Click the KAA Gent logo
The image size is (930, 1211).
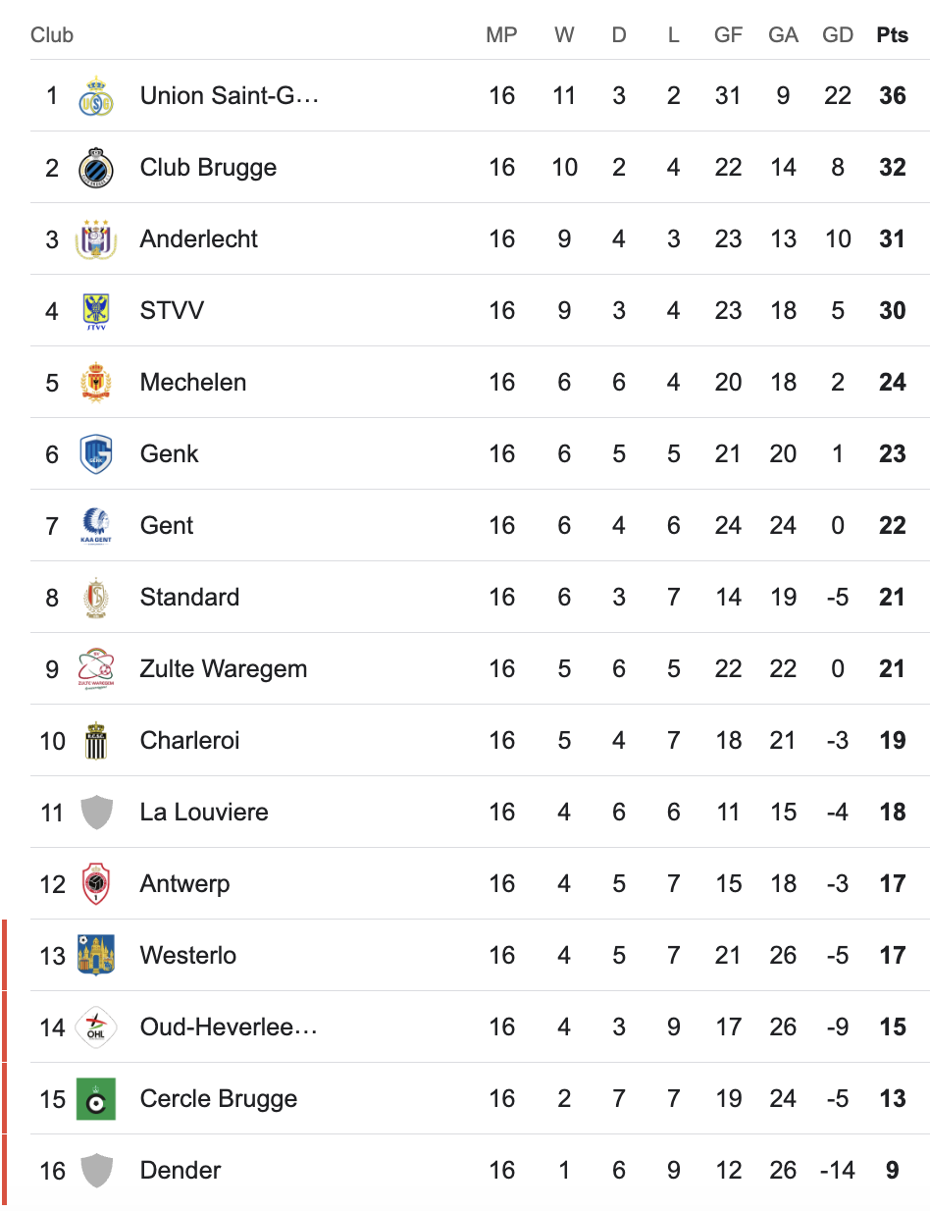[96, 526]
